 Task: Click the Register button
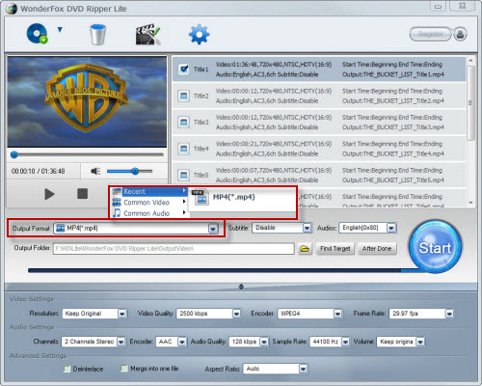pos(431,34)
